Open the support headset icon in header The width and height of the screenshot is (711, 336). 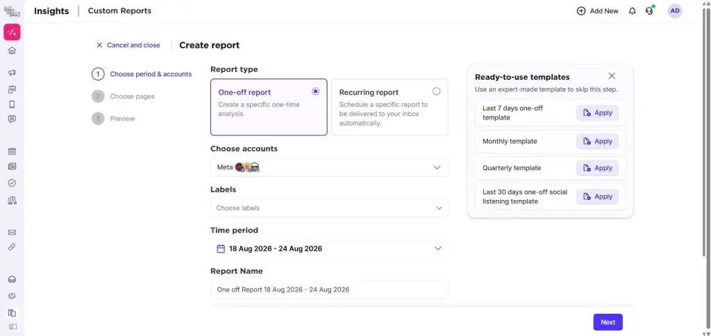pos(649,11)
